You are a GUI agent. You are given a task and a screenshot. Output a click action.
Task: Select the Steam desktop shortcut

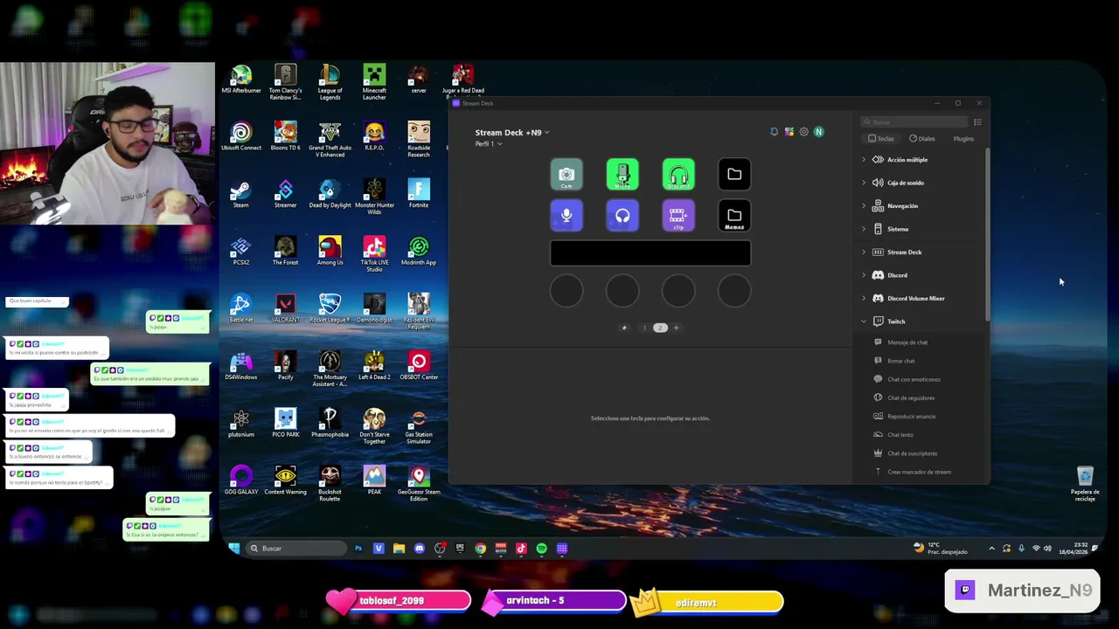point(240,195)
